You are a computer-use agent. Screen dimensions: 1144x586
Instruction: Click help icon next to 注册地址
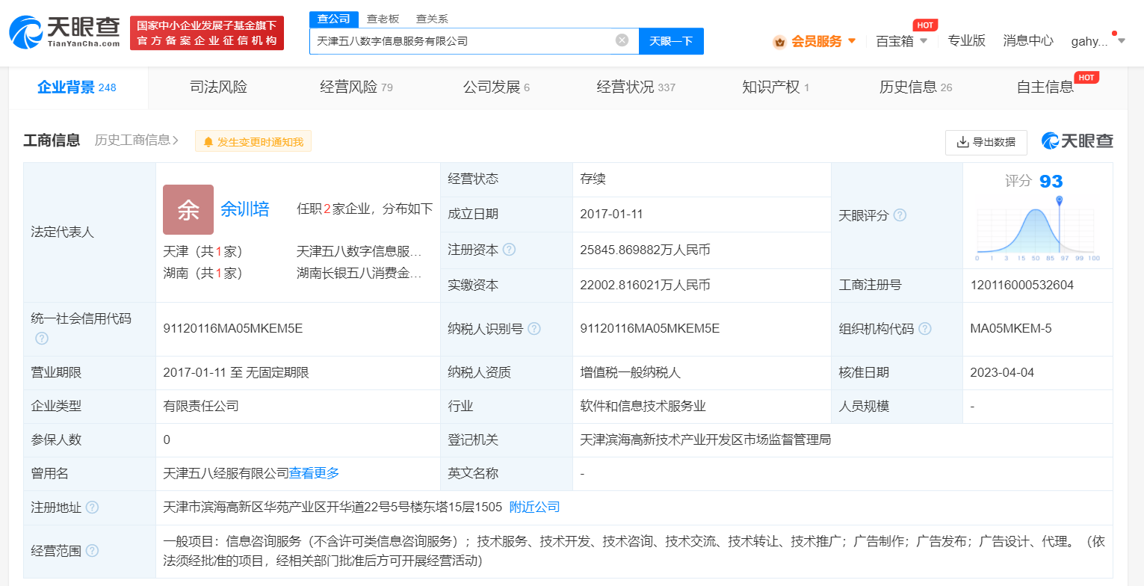point(92,508)
